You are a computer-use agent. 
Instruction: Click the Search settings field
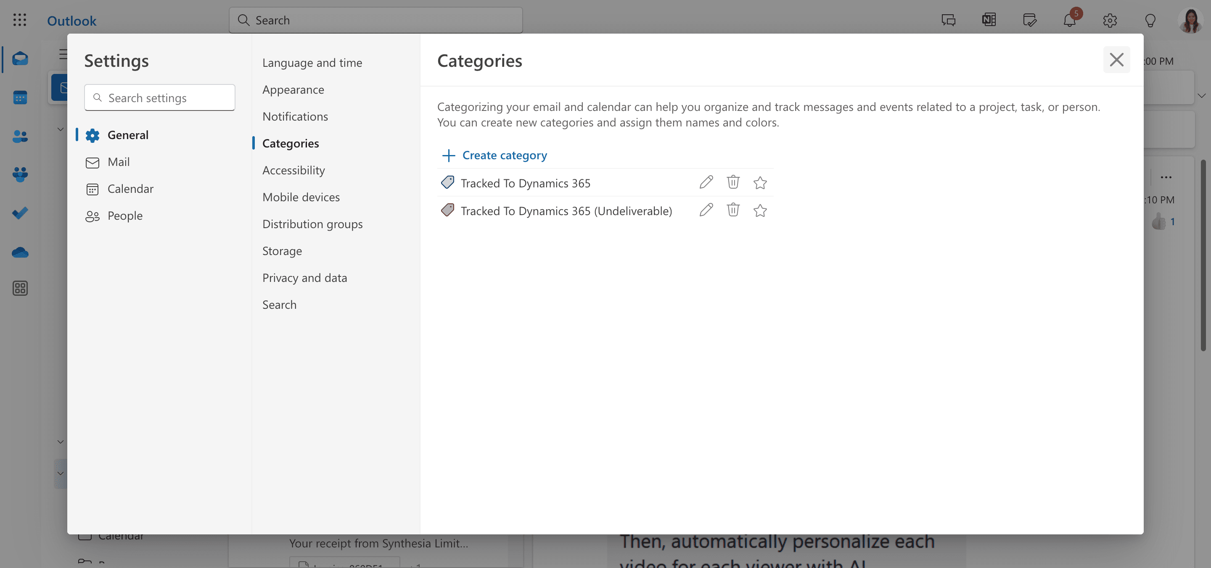coord(160,98)
